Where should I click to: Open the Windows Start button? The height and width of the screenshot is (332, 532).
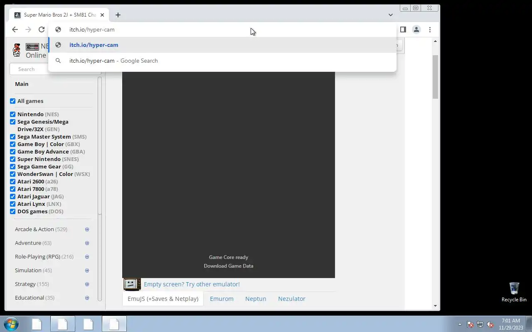[x=11, y=324]
